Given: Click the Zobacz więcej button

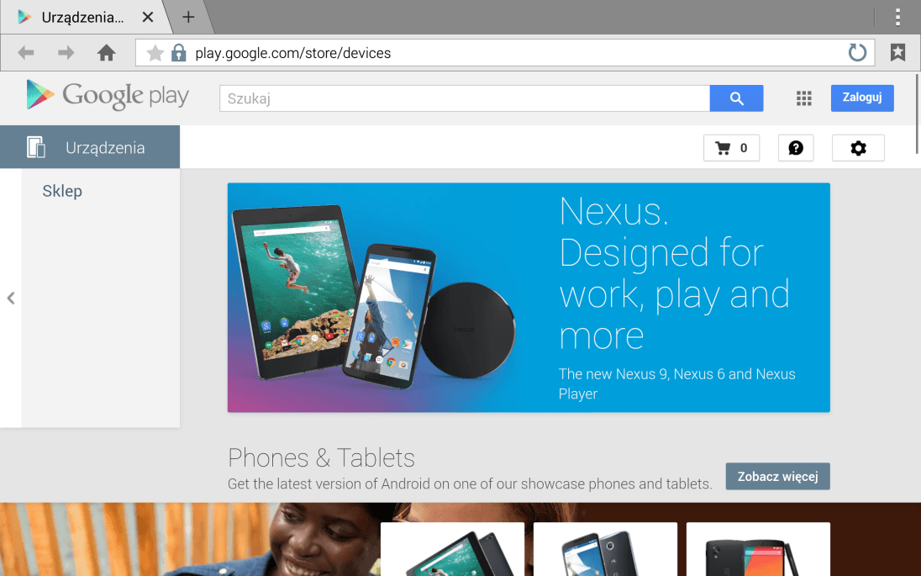Looking at the screenshot, I should (x=777, y=476).
